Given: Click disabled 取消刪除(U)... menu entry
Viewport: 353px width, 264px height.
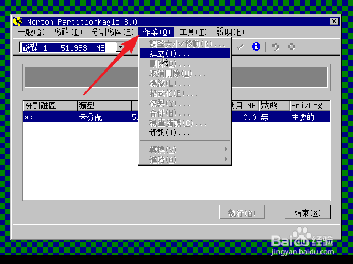Looking at the screenshot, I should click(x=185, y=73).
